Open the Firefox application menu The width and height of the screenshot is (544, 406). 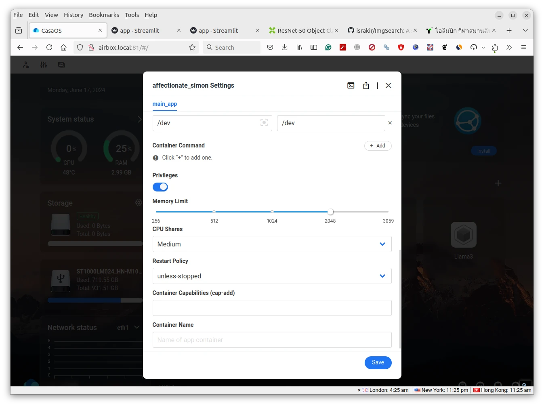click(x=524, y=48)
